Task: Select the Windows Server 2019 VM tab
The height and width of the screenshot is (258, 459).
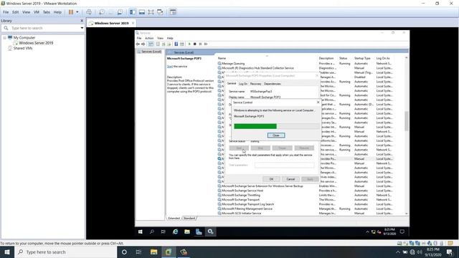Action: click(x=111, y=23)
